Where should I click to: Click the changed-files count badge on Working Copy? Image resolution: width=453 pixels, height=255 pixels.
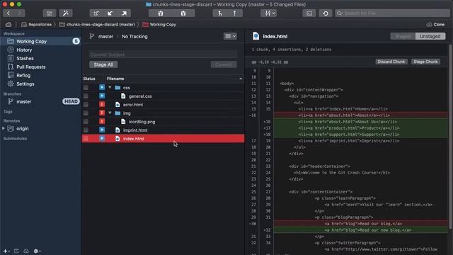pos(76,41)
